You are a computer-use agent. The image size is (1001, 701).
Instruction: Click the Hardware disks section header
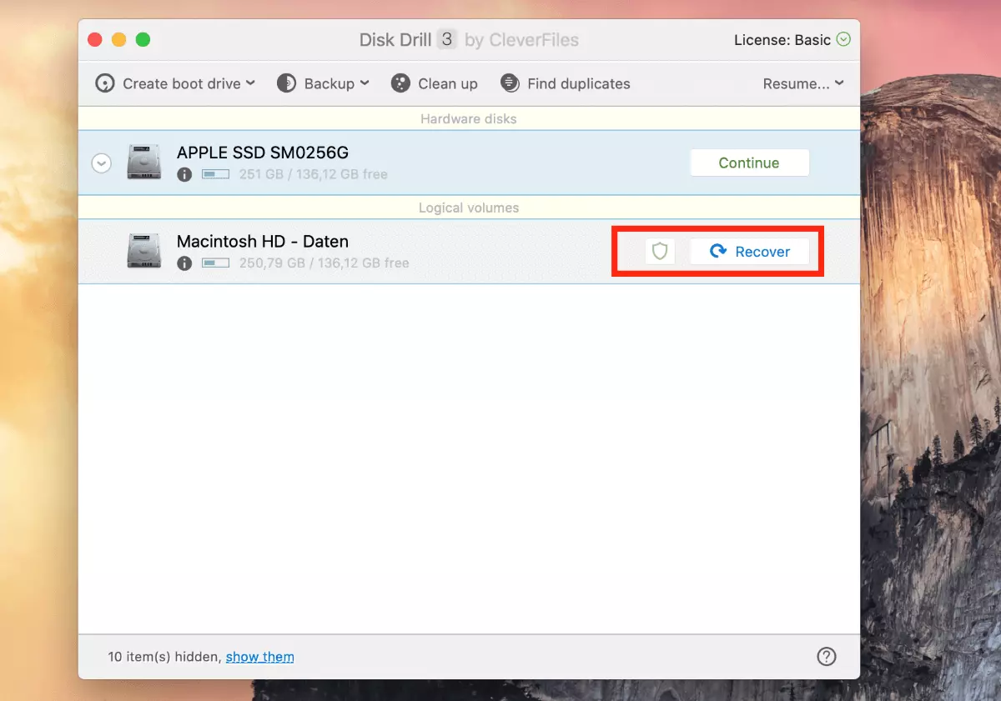point(469,119)
